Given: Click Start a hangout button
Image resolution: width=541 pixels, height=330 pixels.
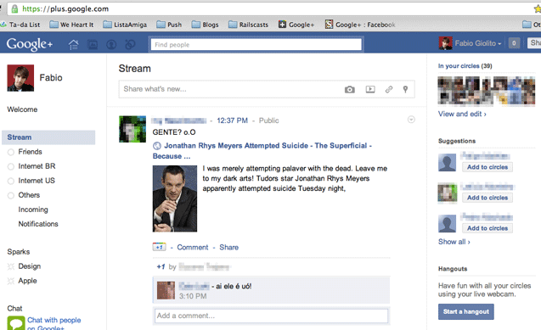Looking at the screenshot, I should point(466,311).
